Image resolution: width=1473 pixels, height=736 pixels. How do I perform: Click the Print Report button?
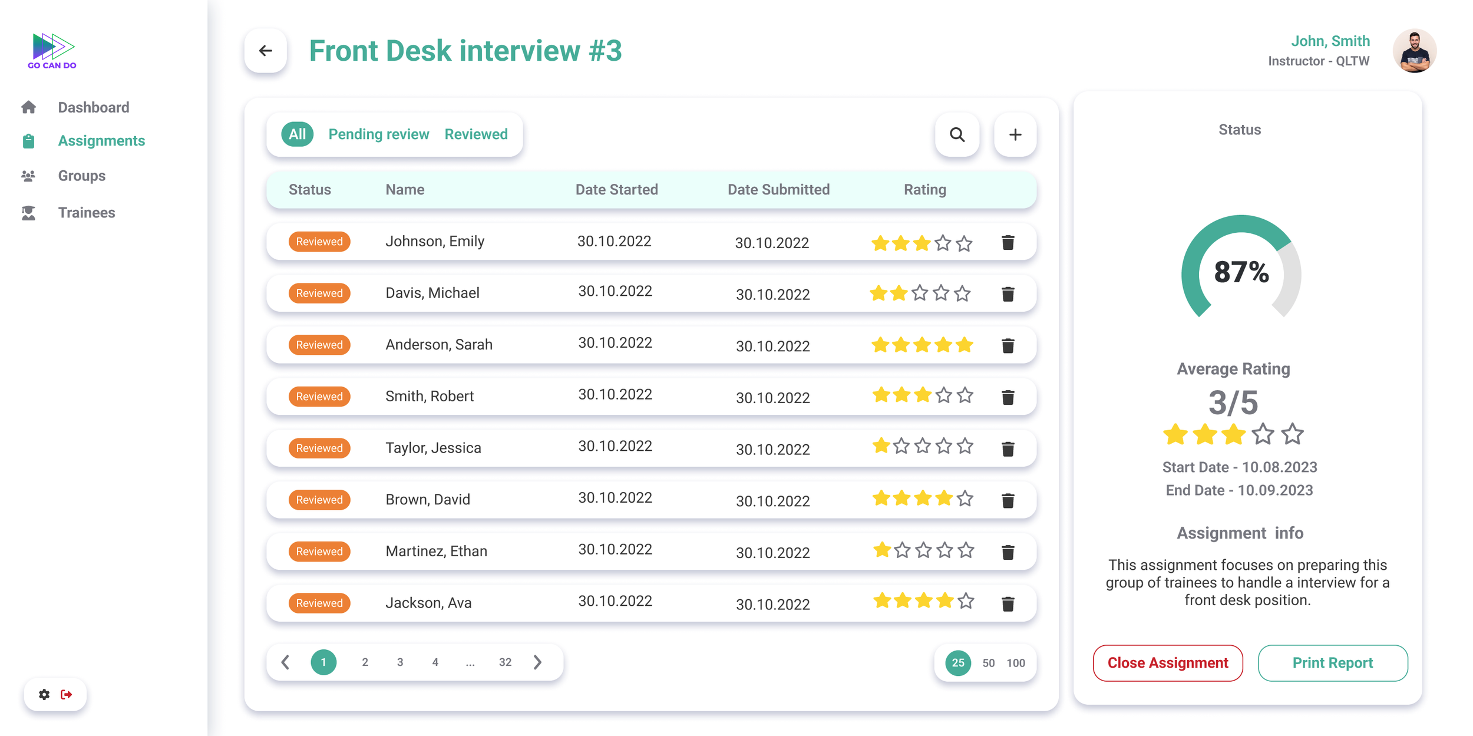pos(1332,663)
